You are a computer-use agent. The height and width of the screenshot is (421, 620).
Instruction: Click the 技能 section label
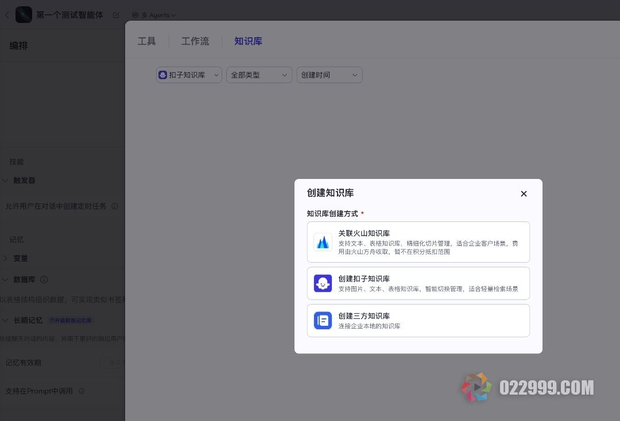coord(17,162)
